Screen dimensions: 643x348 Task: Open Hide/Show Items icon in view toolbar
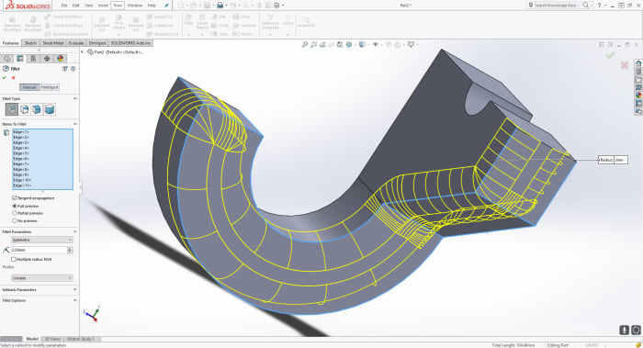coord(375,45)
